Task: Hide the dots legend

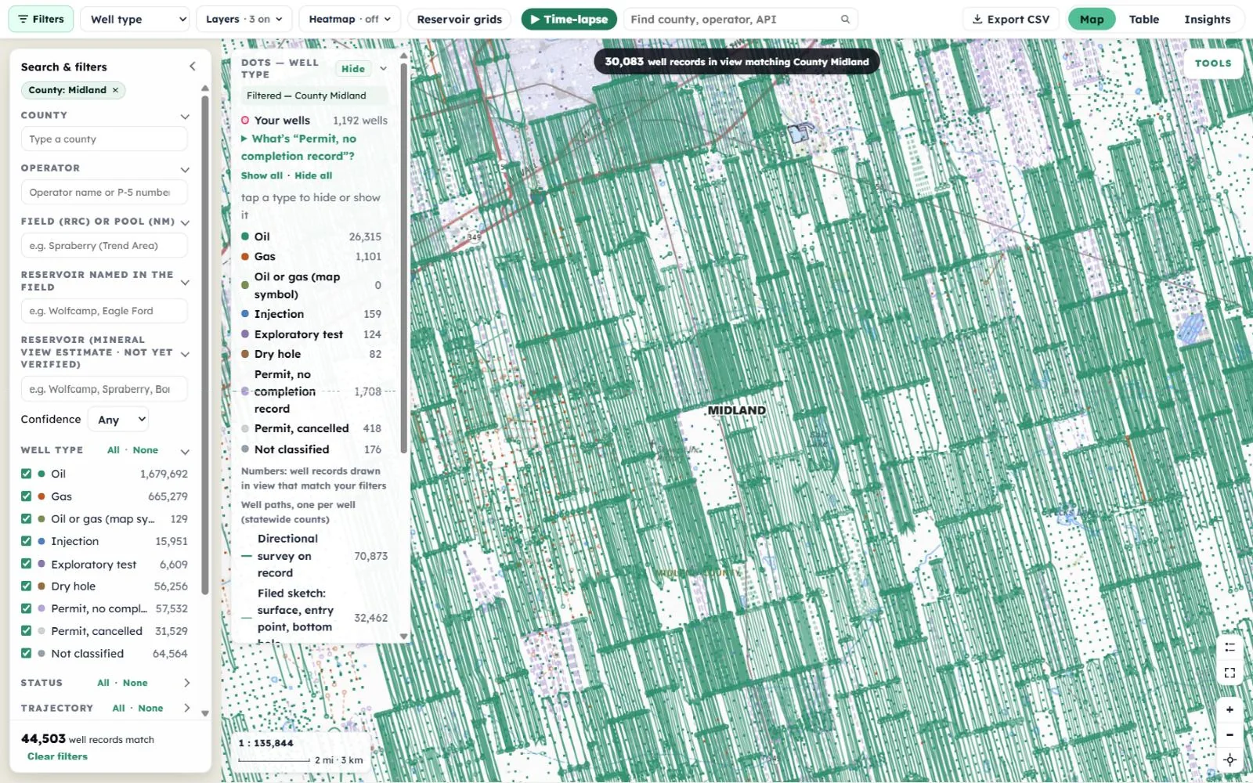Action: point(353,69)
